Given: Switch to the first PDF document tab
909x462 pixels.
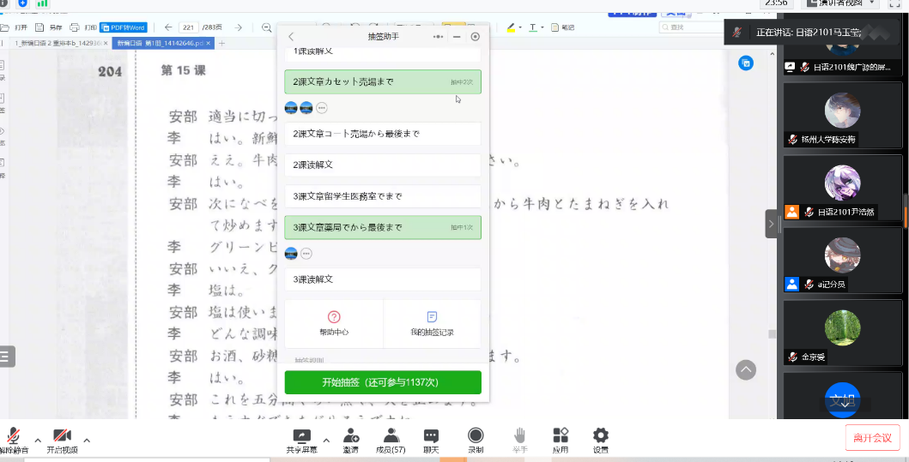Looking at the screenshot, I should pyautogui.click(x=58, y=43).
